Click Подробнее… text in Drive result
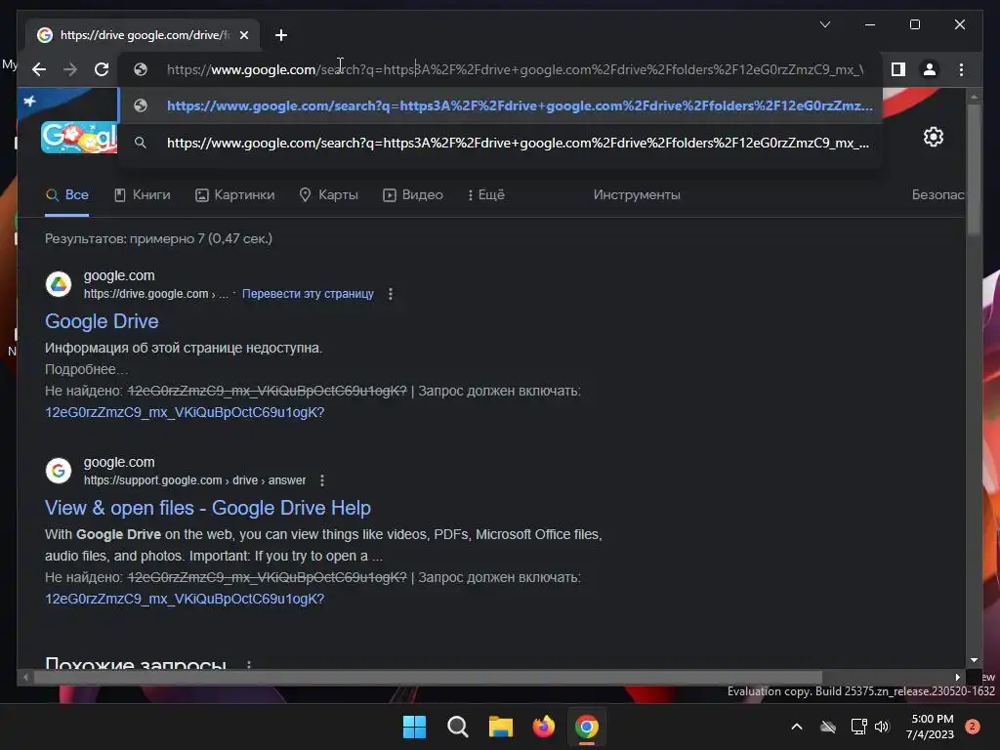This screenshot has height=750, width=1000. pyautogui.click(x=86, y=369)
